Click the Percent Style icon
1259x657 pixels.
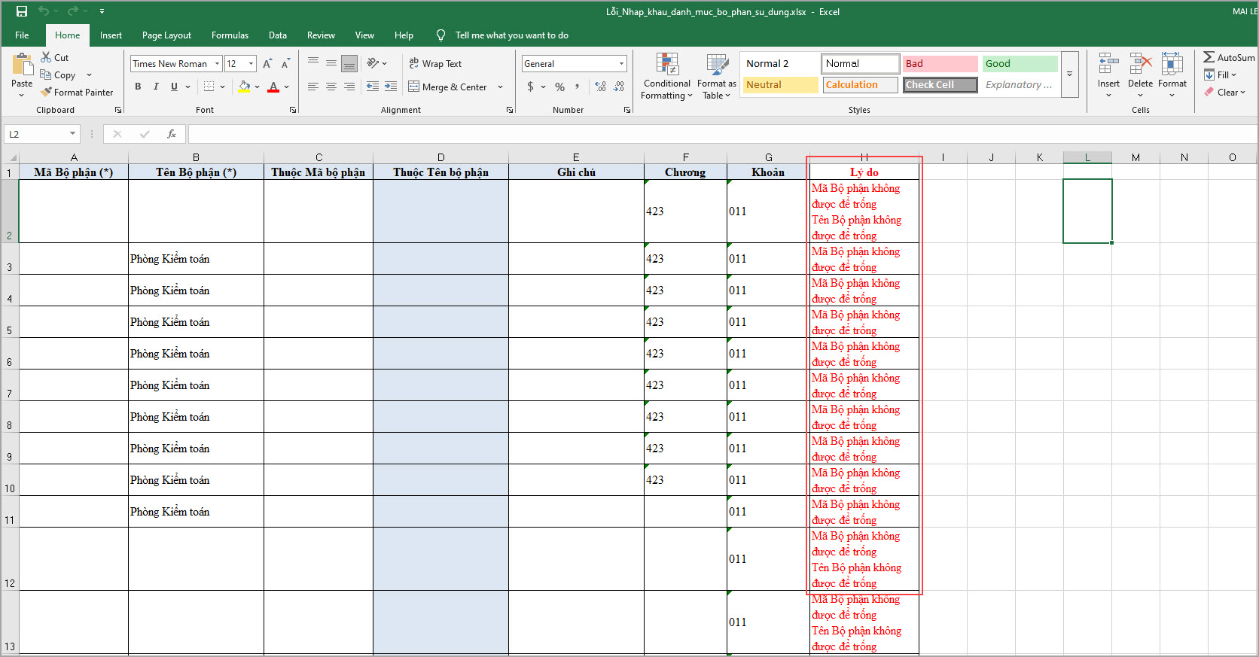pyautogui.click(x=559, y=87)
